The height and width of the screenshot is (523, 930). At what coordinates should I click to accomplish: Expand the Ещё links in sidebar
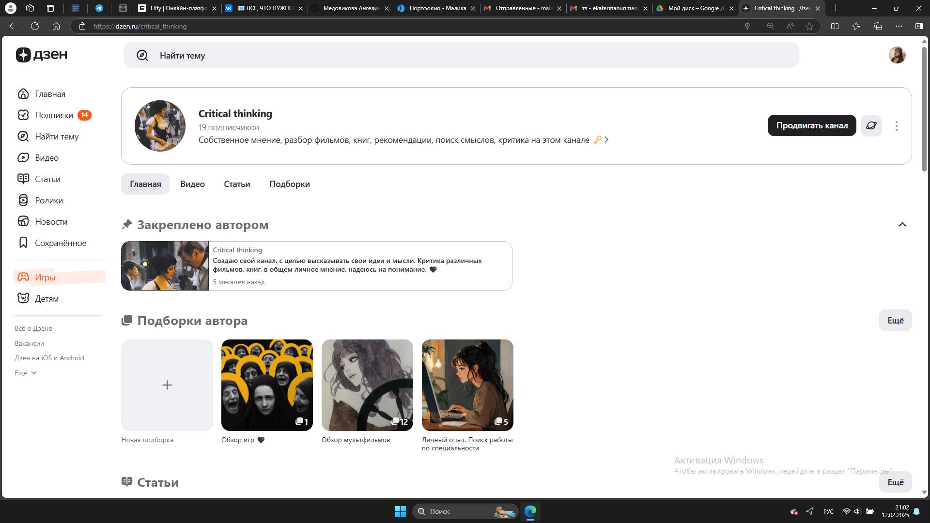[26, 373]
